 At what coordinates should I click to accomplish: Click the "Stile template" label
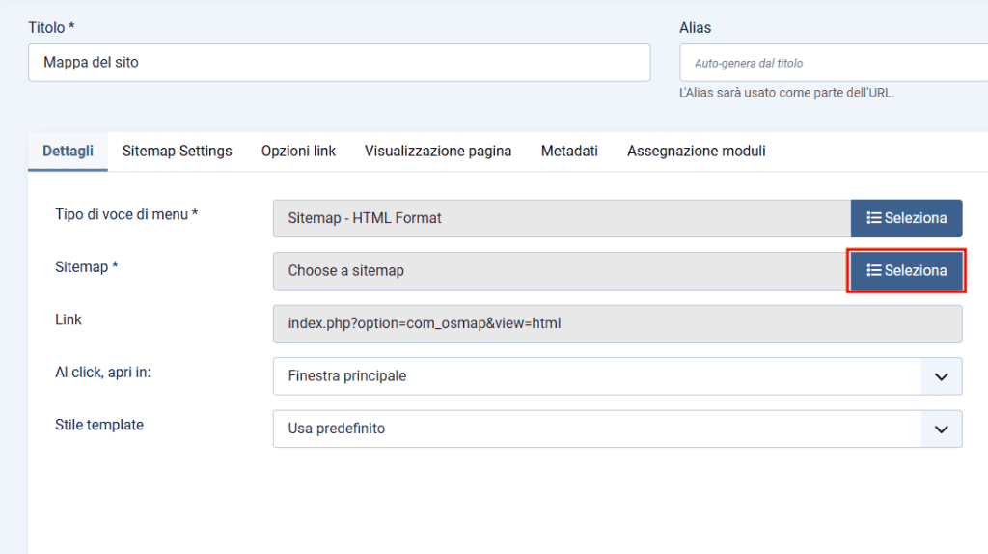[x=99, y=425]
